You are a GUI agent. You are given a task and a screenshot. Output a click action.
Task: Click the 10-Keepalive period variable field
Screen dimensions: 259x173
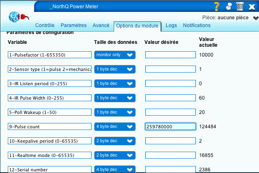50,141
